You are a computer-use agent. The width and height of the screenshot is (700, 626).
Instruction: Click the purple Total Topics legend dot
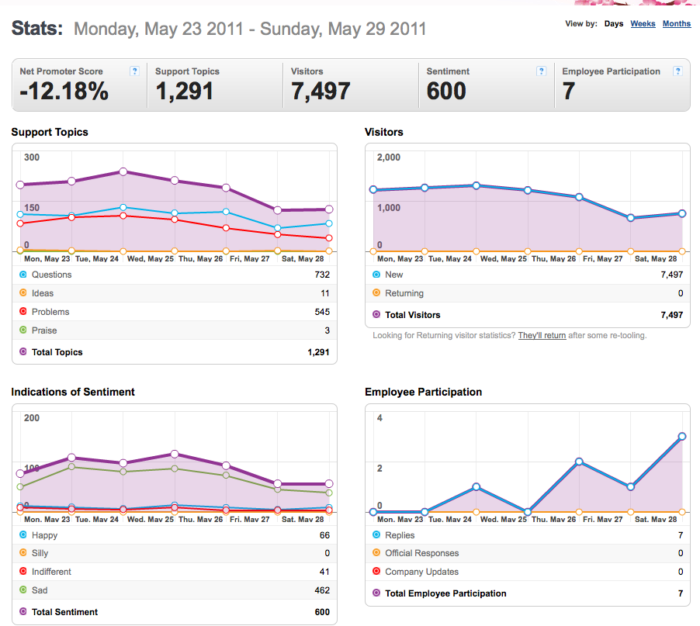tap(23, 351)
